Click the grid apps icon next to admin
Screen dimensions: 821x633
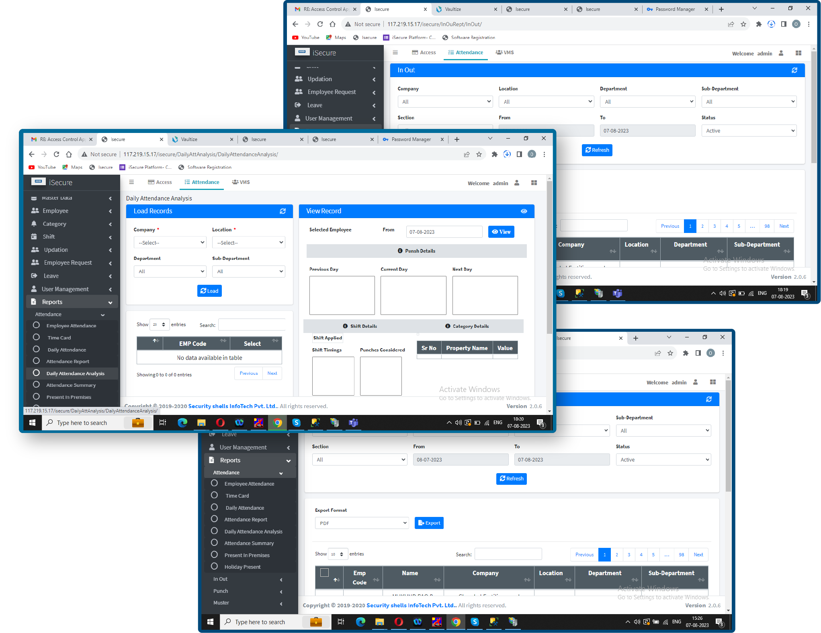click(x=534, y=183)
